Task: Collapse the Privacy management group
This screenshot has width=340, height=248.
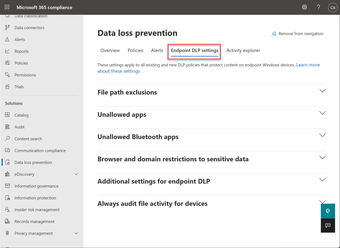Action: click(76, 233)
